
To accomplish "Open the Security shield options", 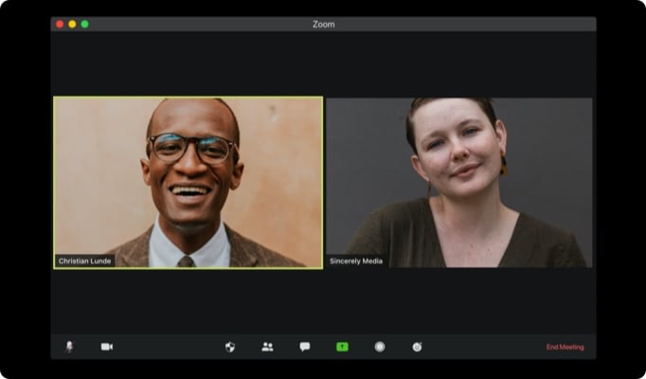I will point(230,347).
